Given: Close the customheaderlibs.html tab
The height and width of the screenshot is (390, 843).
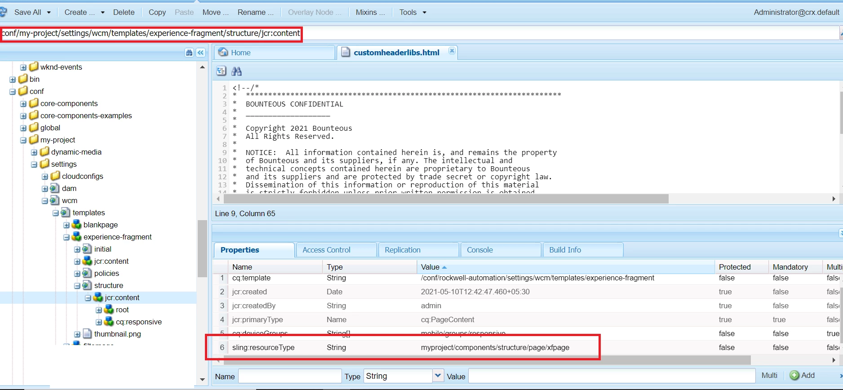Looking at the screenshot, I should coord(452,51).
